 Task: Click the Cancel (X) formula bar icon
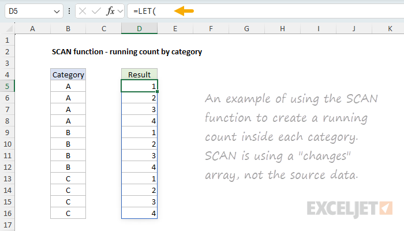point(83,11)
